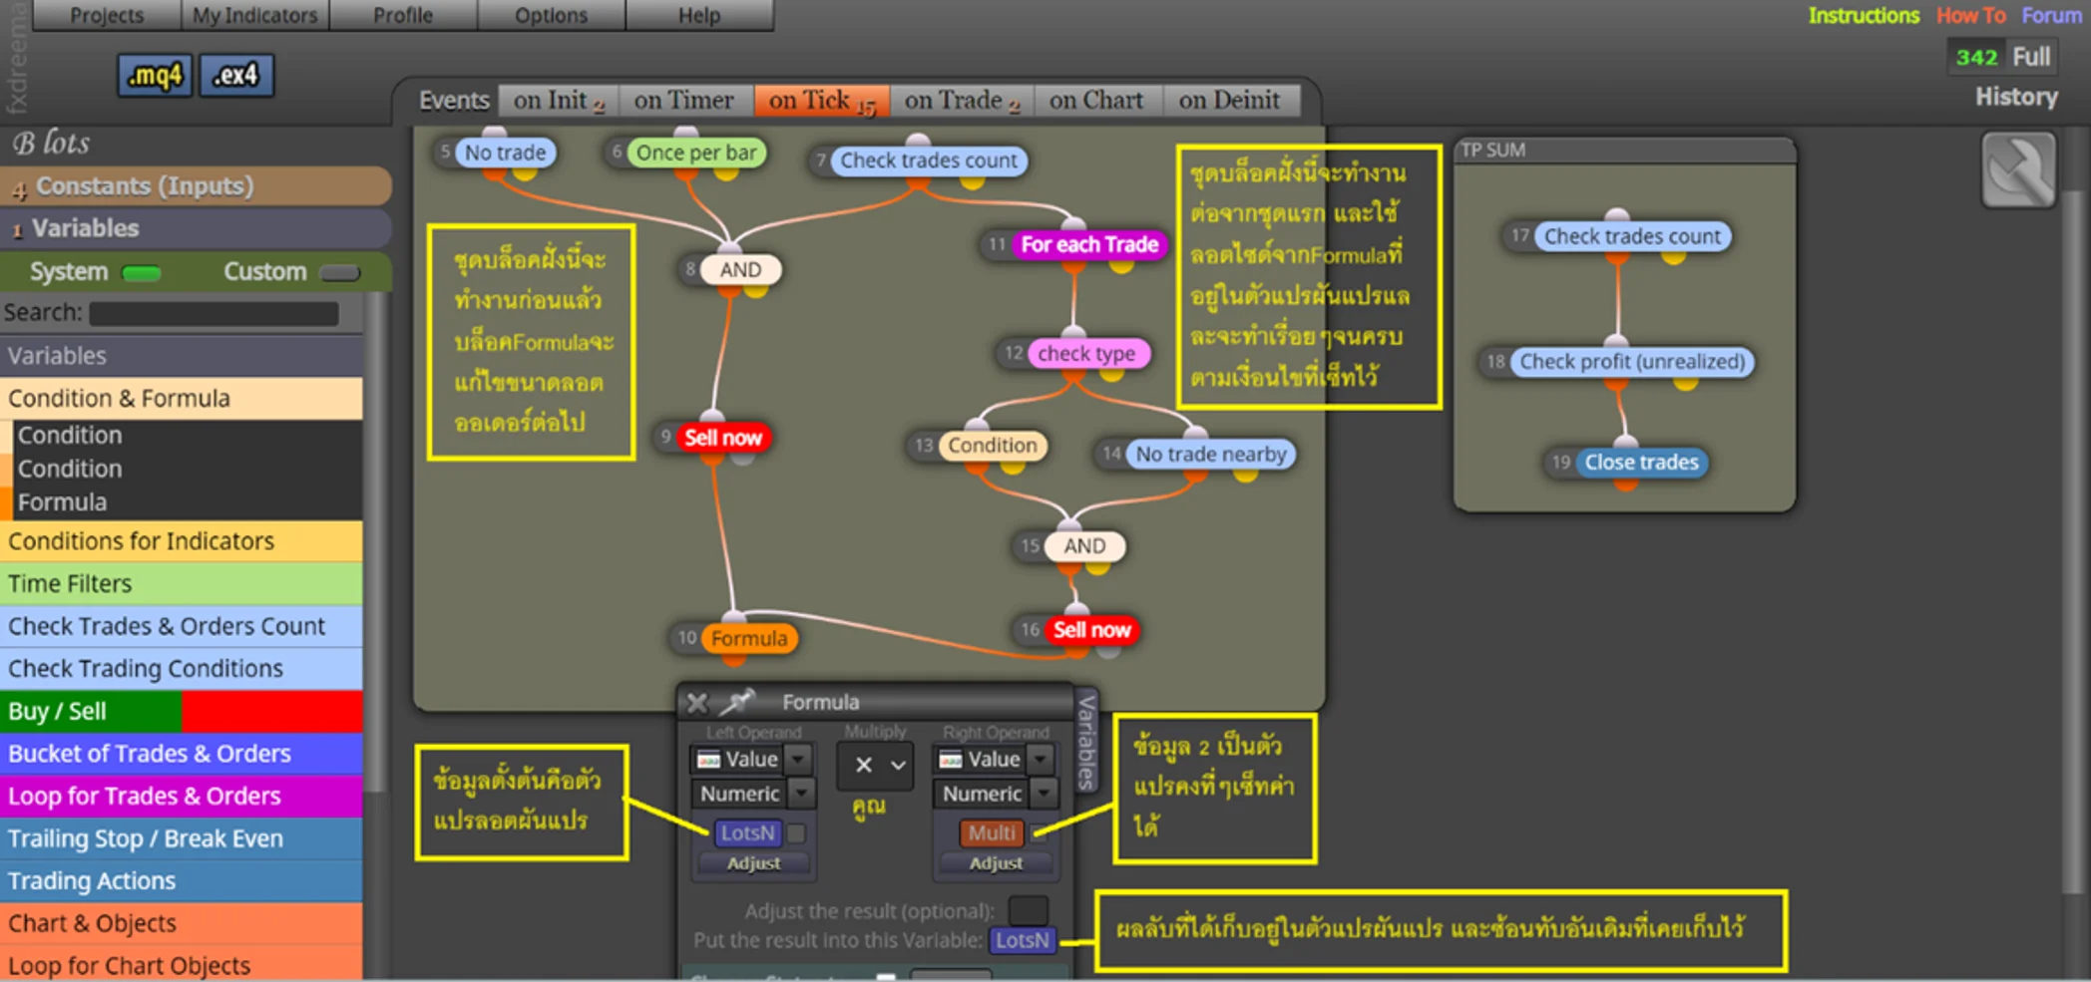Expand Buy / Sell category
The width and height of the screenshot is (2091, 982).
pos(182,712)
